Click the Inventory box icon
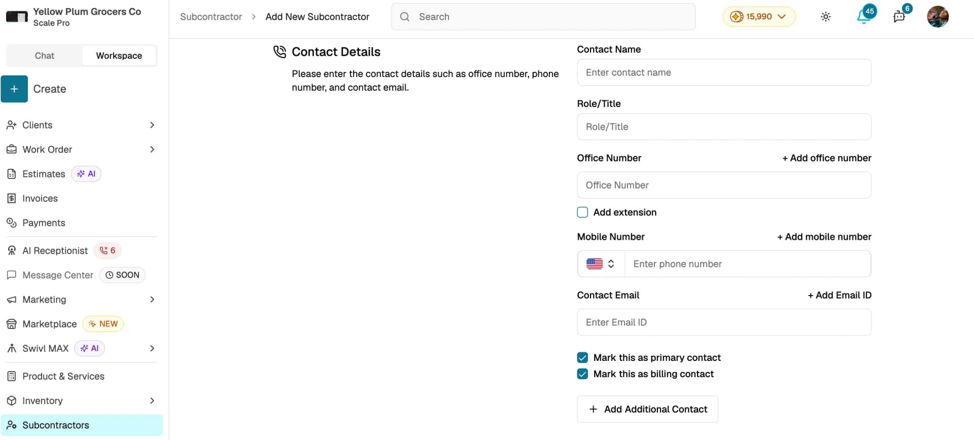This screenshot has height=440, width=974. tap(11, 400)
